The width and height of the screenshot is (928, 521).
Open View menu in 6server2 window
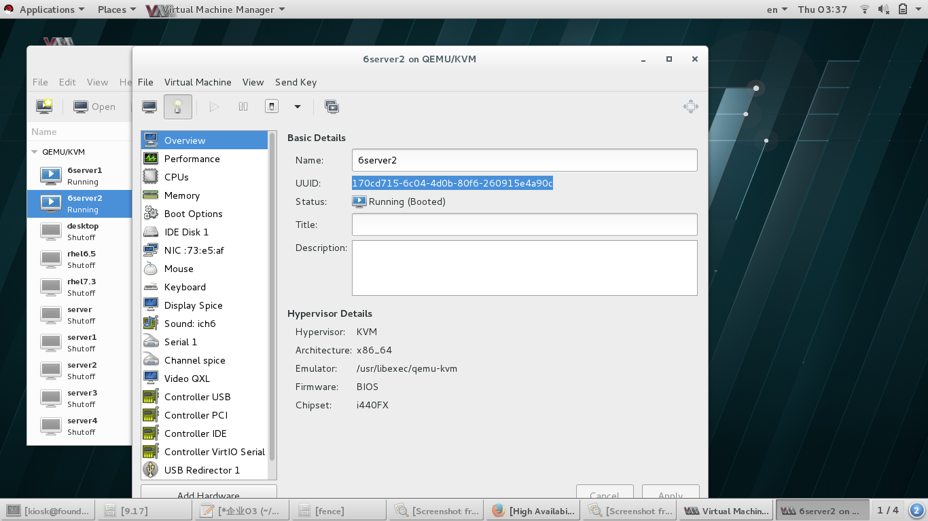[x=253, y=82]
